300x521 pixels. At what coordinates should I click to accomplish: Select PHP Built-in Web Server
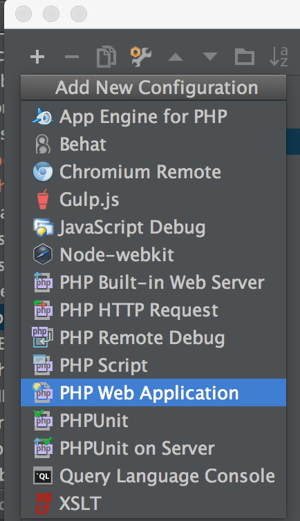(x=153, y=283)
